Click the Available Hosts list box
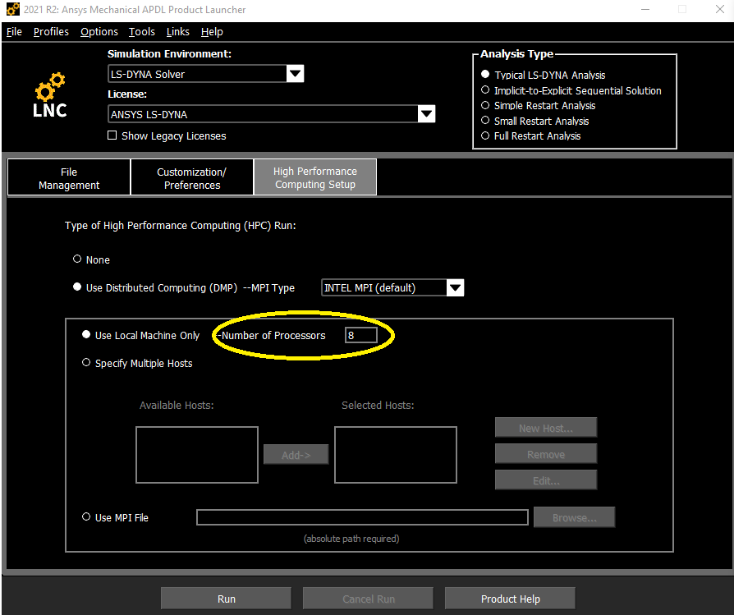Screen dimensions: 734x615 (x=197, y=454)
